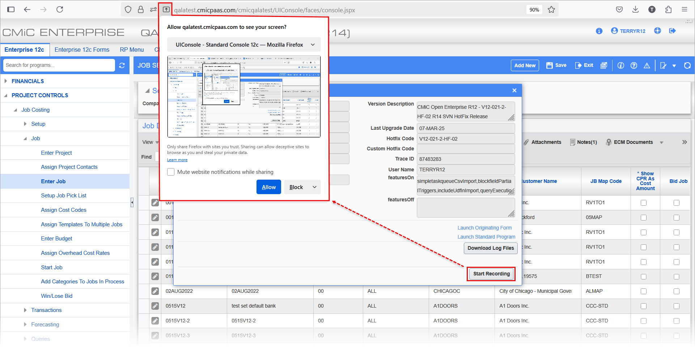Switch to the Enterprise 12c tab
Viewport: 695px width, 347px height.
[x=24, y=50]
